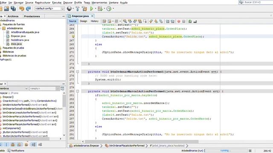Build the project with the hammer icon
Screen dimensions: 273x153
(78, 8)
